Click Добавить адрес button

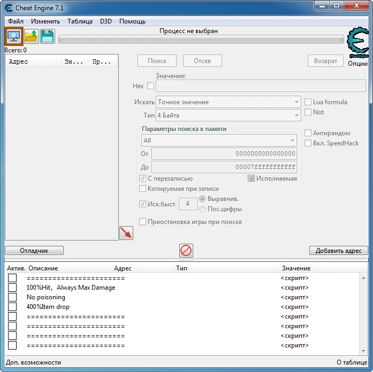click(x=339, y=251)
